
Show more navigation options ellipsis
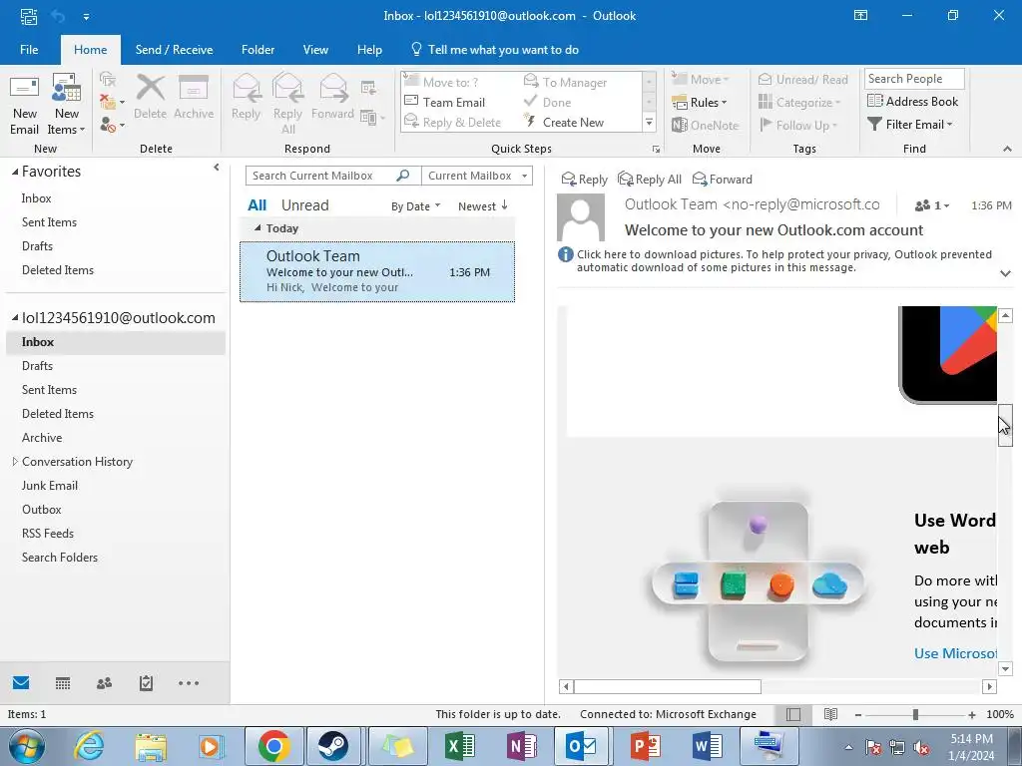point(189,682)
